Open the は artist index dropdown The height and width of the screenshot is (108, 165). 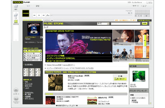pyautogui.click(x=32, y=72)
